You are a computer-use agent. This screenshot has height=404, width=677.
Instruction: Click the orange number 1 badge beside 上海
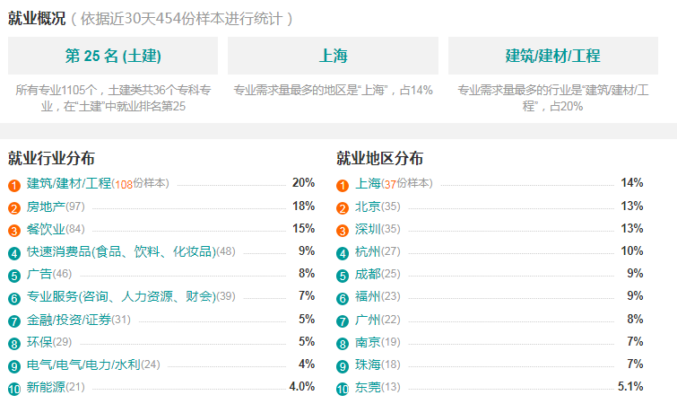tap(343, 185)
